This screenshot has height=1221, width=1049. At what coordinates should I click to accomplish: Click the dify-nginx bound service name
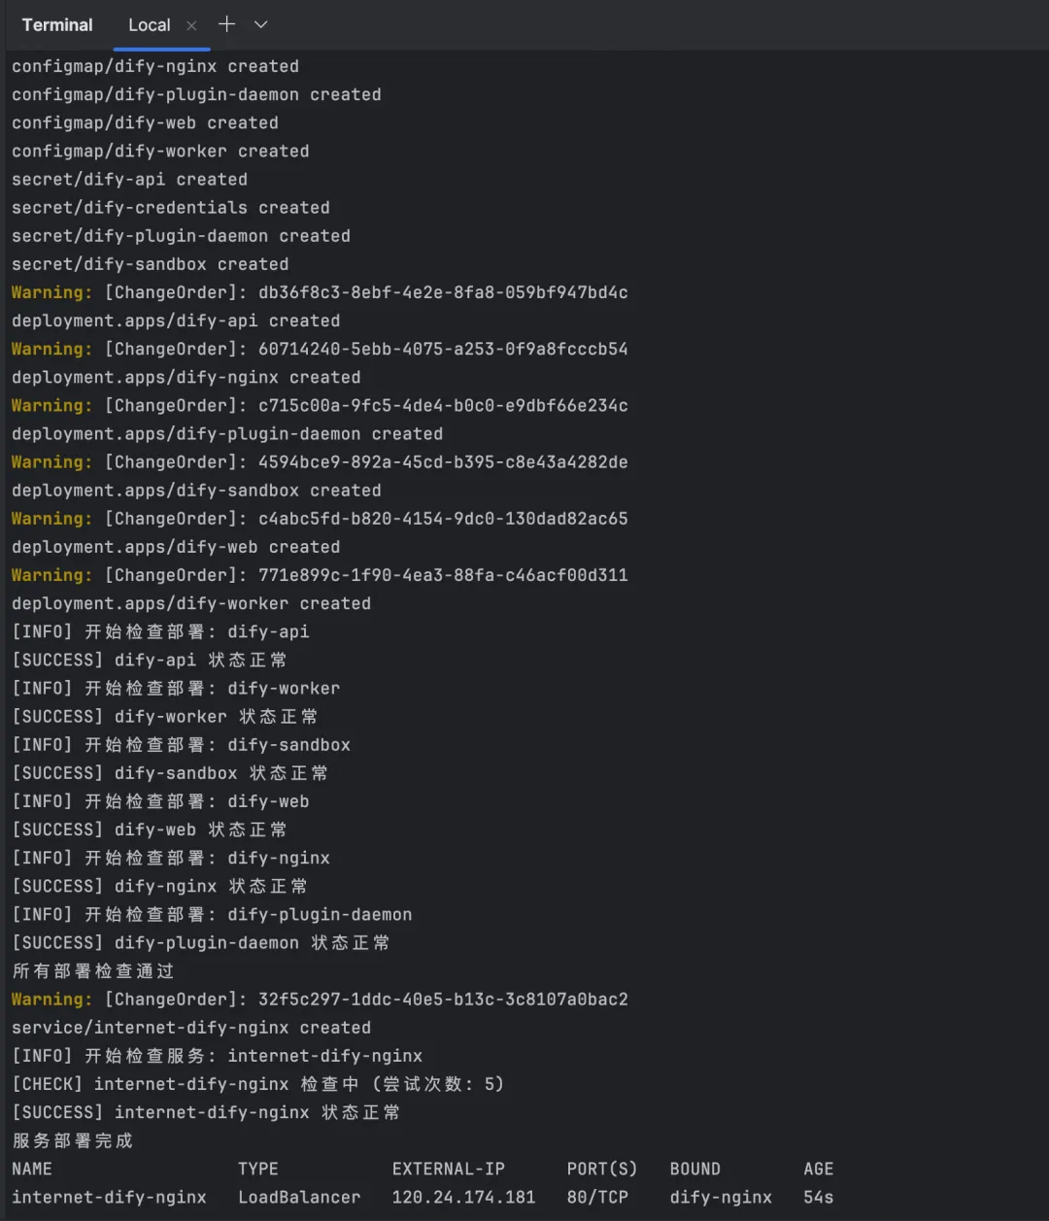(721, 1197)
